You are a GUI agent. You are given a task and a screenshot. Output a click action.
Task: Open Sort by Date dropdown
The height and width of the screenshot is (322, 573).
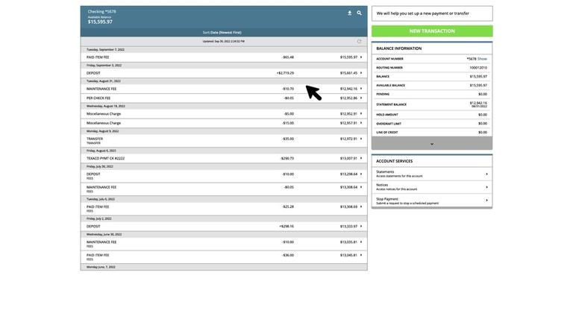pos(225,32)
